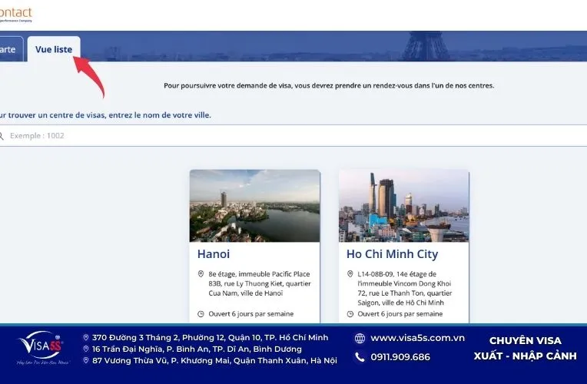Click the TP. Hồ Chí Minh office address
Viewport: 587px width, 384px height.
(210, 337)
